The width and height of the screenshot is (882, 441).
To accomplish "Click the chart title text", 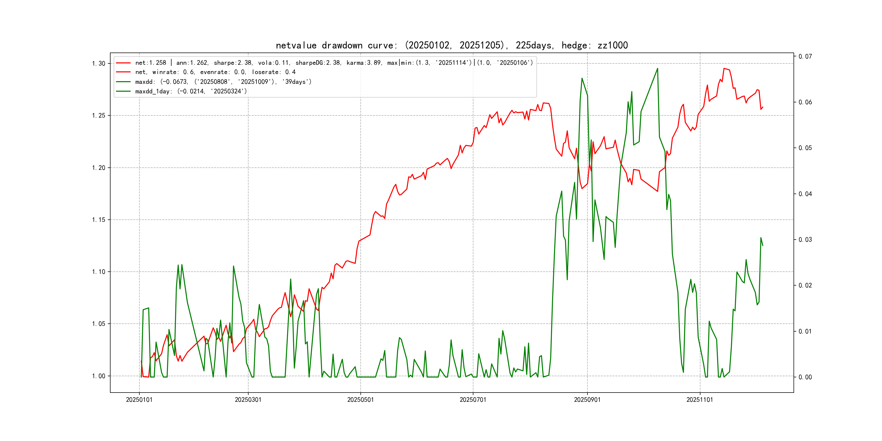I will coord(452,45).
